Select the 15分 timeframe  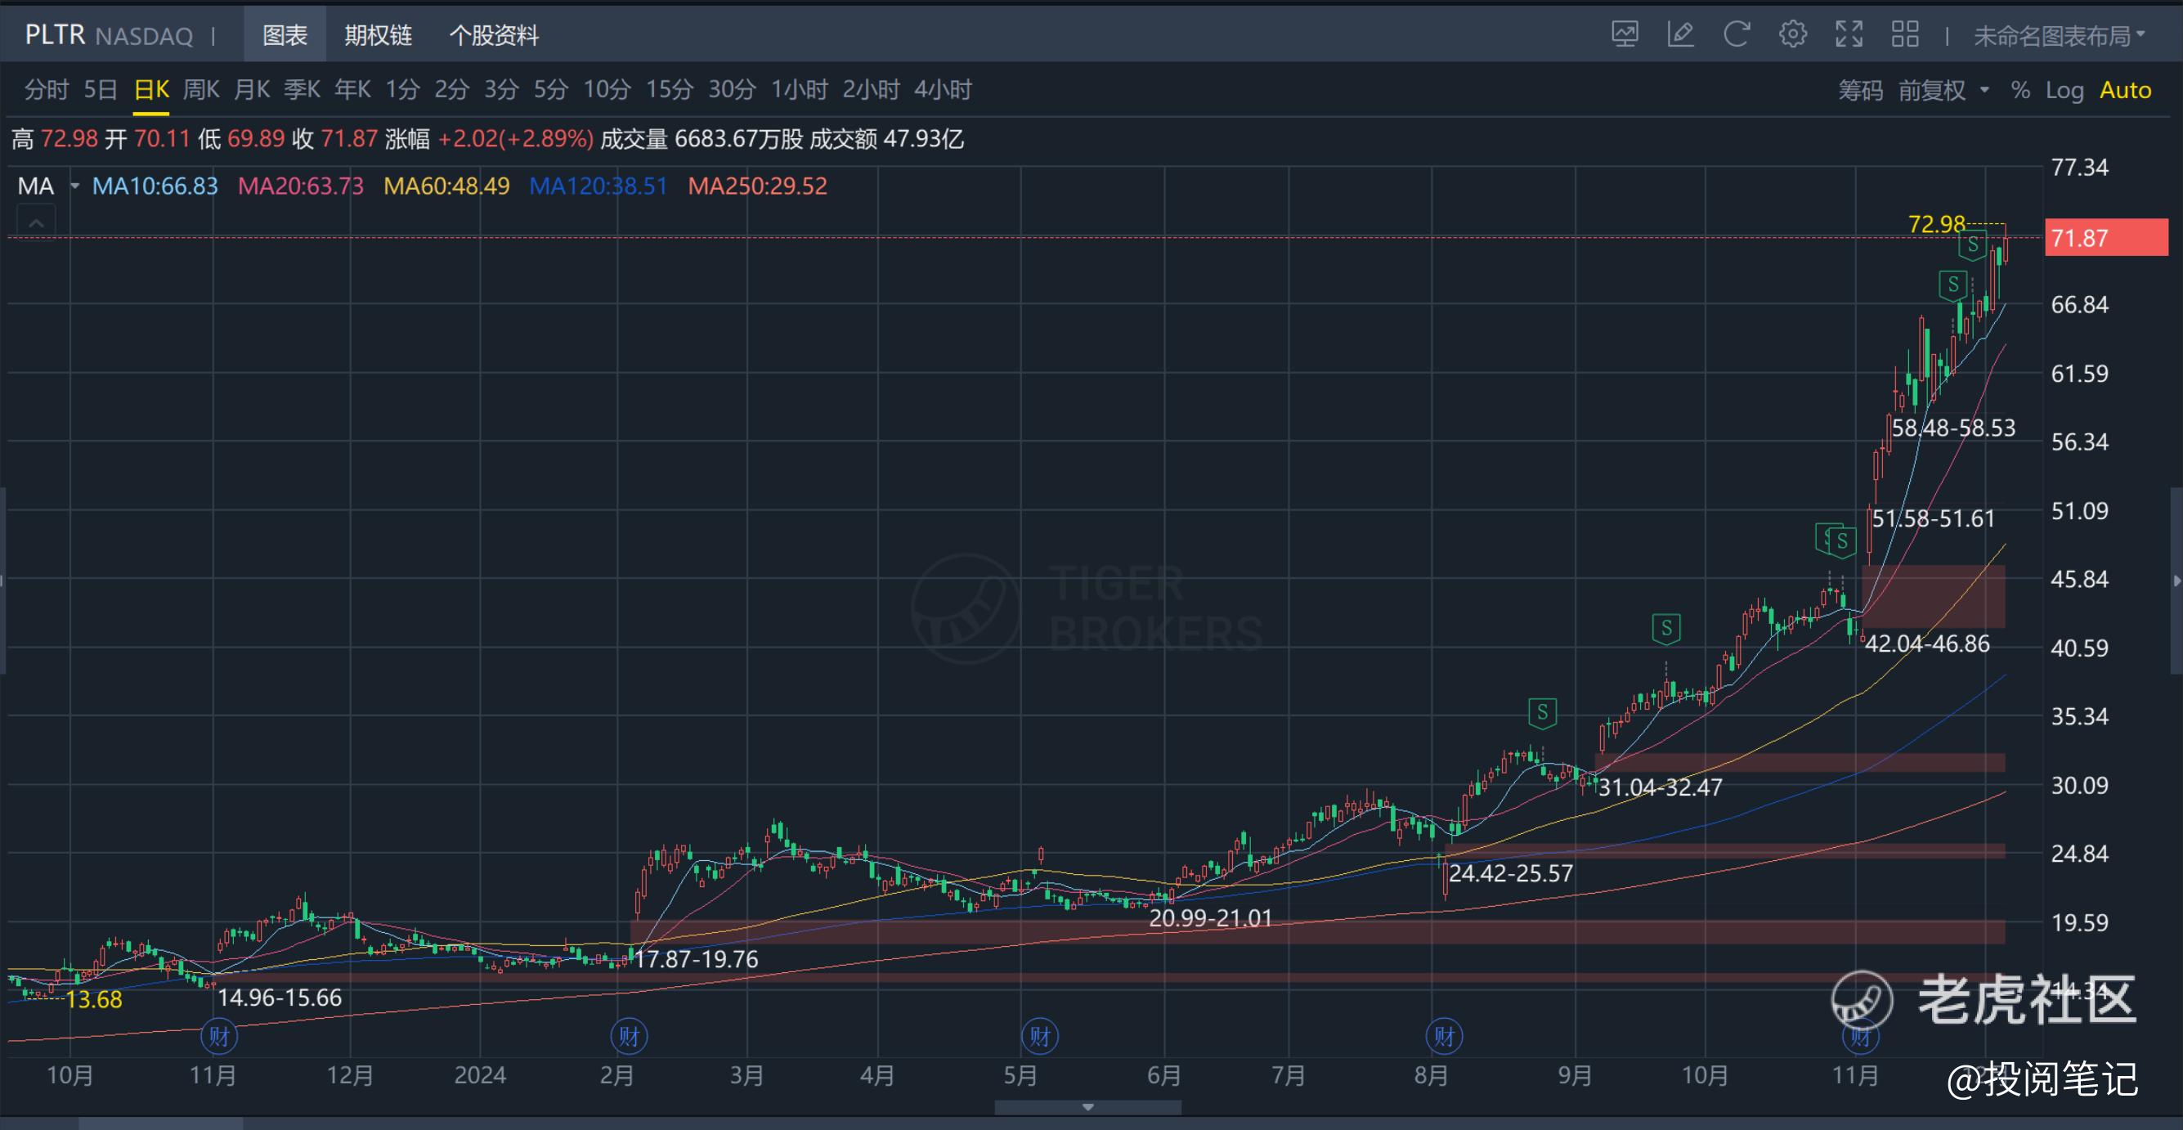(x=670, y=89)
